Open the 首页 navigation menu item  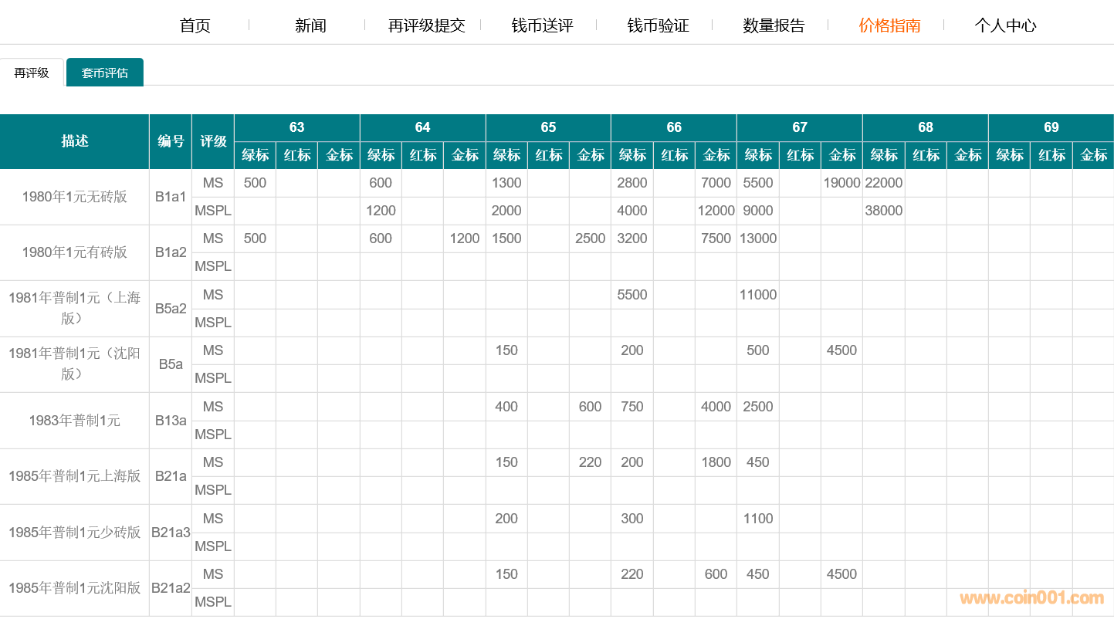click(x=195, y=25)
